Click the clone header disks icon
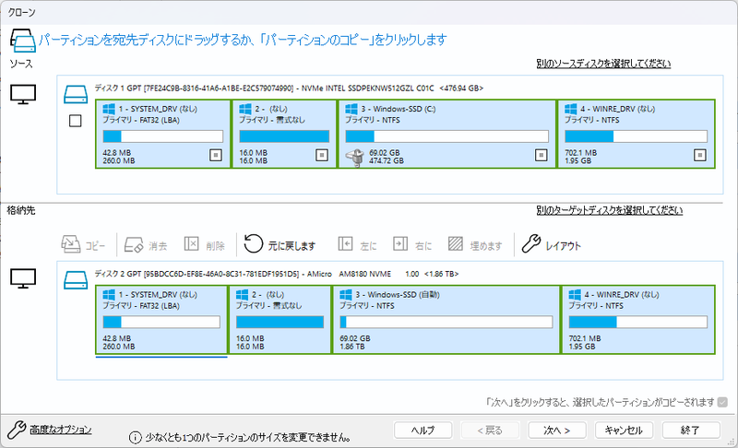This screenshot has height=448, width=738. coord(22,41)
